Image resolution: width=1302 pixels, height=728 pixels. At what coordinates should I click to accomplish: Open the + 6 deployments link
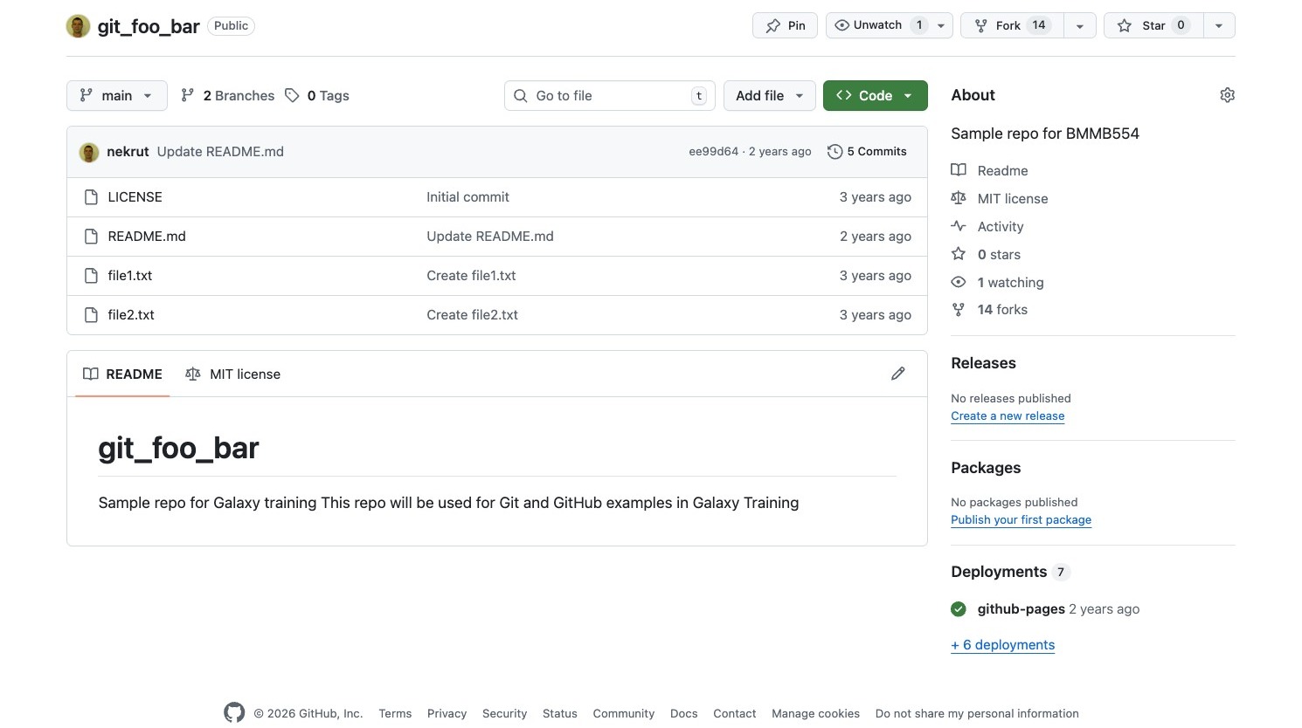pos(1002,645)
